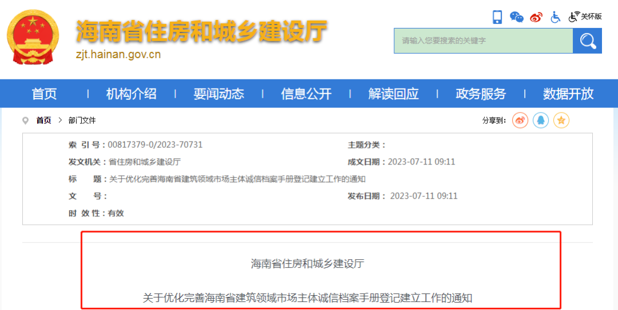Open the Weibo icon in header
This screenshot has height=310, width=618.
pos(536,17)
